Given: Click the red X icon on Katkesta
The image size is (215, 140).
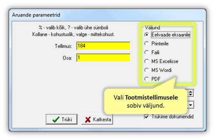Looking at the screenshot, I should coord(88,120).
